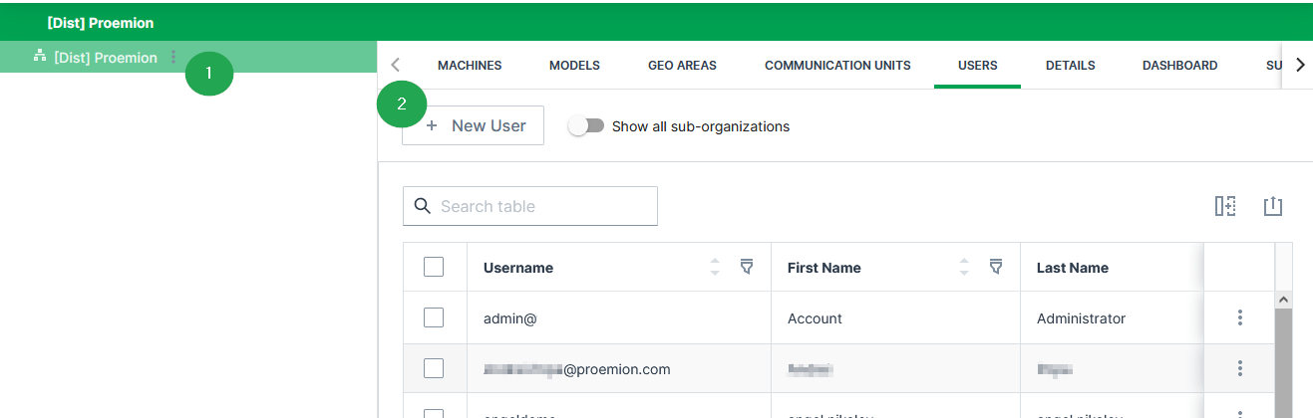Open the Communication Units tab
1313x418 pixels.
(837, 66)
